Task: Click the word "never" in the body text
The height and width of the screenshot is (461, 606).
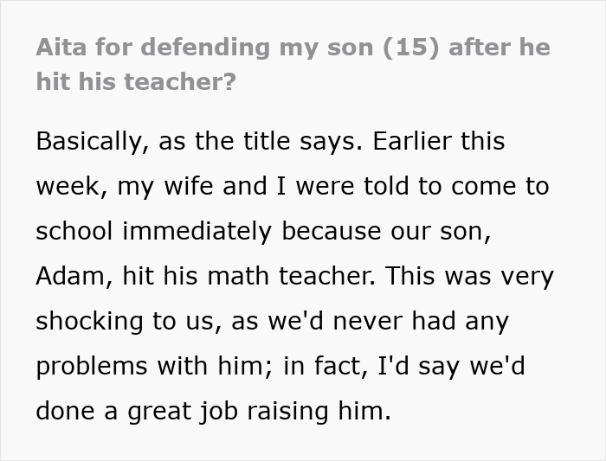Action: 368,321
